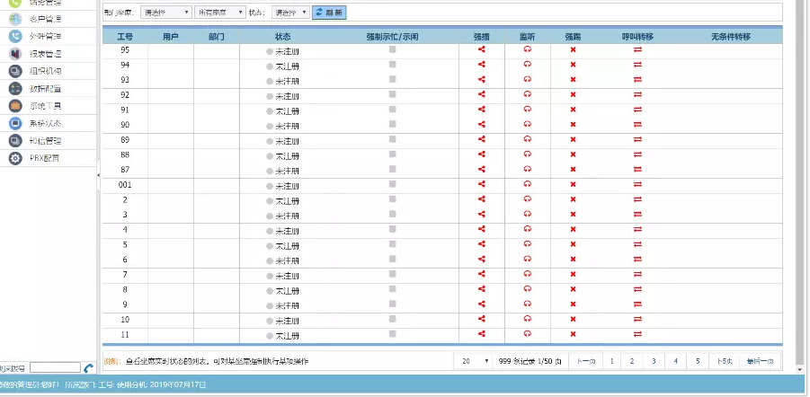Image resolution: width=810 pixels, height=397 pixels.
Task: Open the 所有席席 agent filter dropdown
Action: point(220,13)
